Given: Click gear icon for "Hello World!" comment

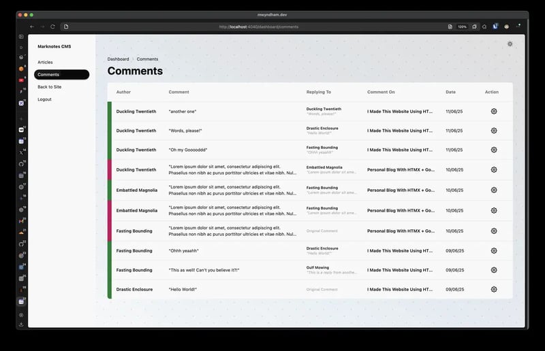Looking at the screenshot, I should (x=493, y=289).
